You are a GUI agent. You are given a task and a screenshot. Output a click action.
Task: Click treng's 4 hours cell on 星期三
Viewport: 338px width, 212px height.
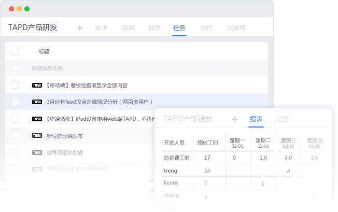click(289, 171)
